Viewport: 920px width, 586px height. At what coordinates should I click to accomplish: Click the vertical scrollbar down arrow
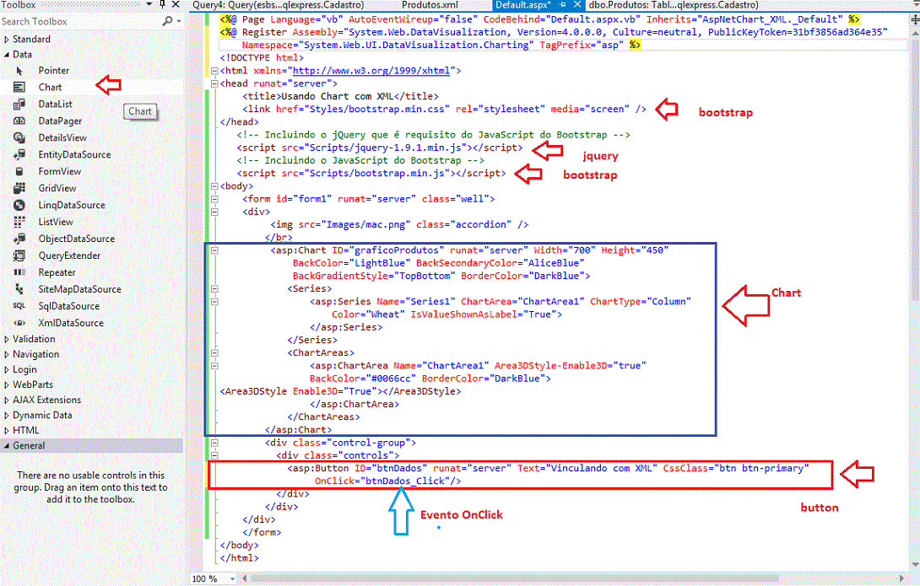[x=914, y=565]
